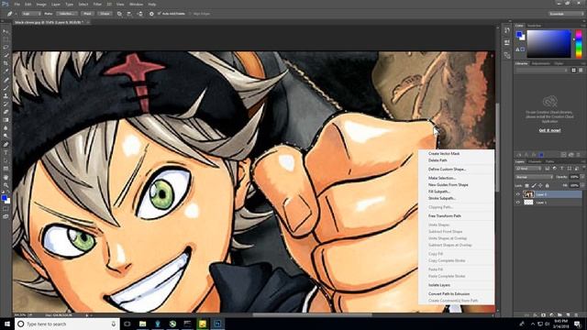Select the Eyedropper tool
This screenshot has width=587, height=330.
pyautogui.click(x=6, y=71)
